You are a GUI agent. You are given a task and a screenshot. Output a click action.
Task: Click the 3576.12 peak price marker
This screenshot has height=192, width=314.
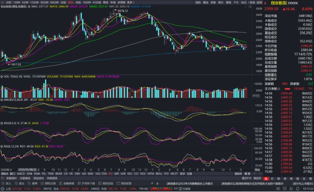(x=123, y=11)
